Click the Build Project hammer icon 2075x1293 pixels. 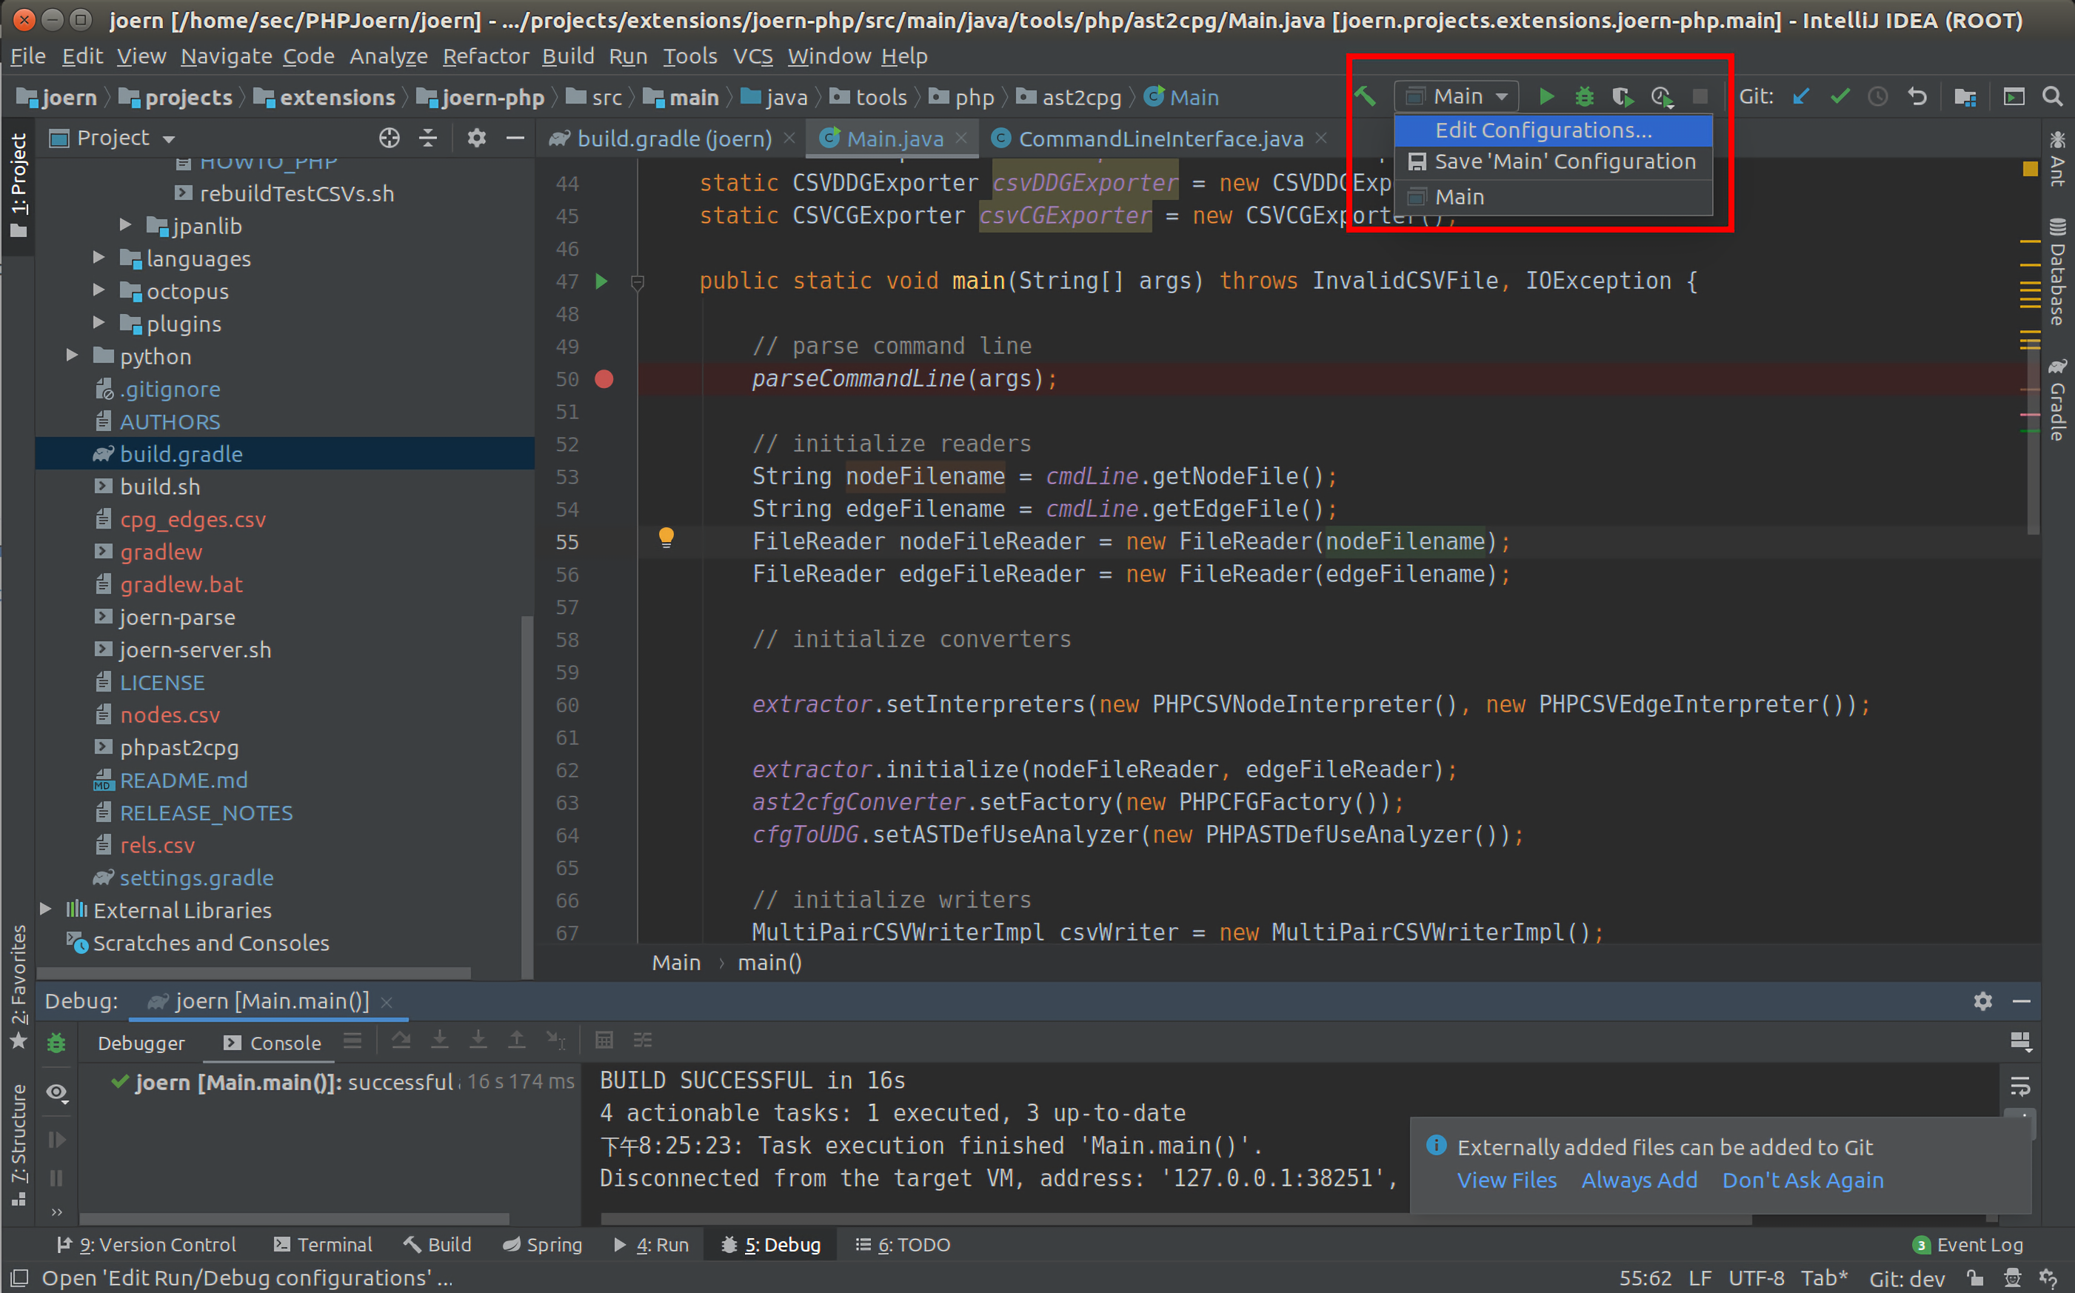coord(1366,96)
